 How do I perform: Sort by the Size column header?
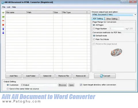pos(58,12)
